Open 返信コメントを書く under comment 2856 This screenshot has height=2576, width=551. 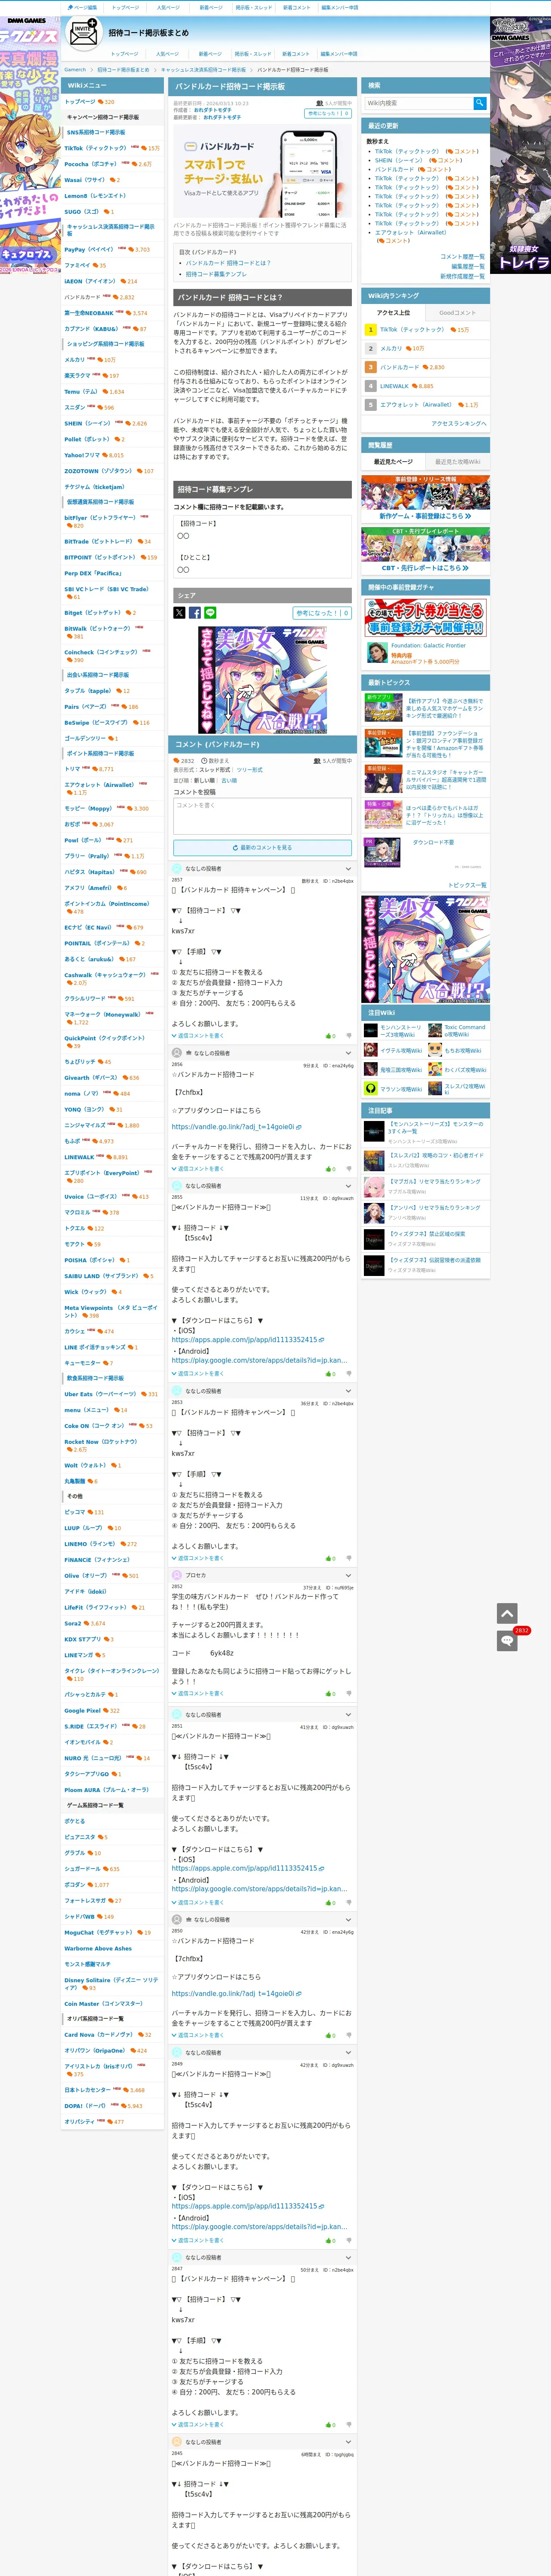tap(198, 1169)
